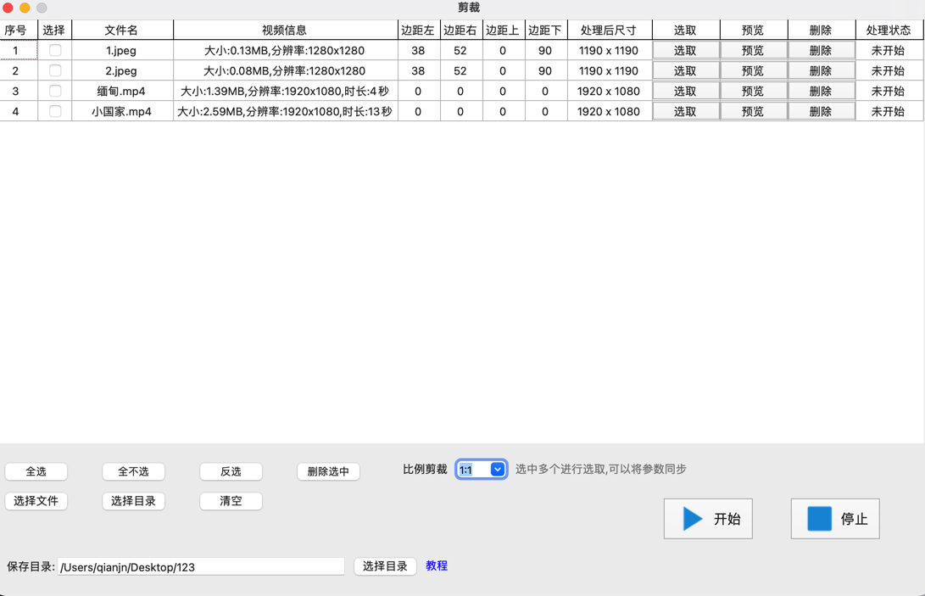Click the 全选 select all button
The width and height of the screenshot is (925, 596).
(x=36, y=471)
